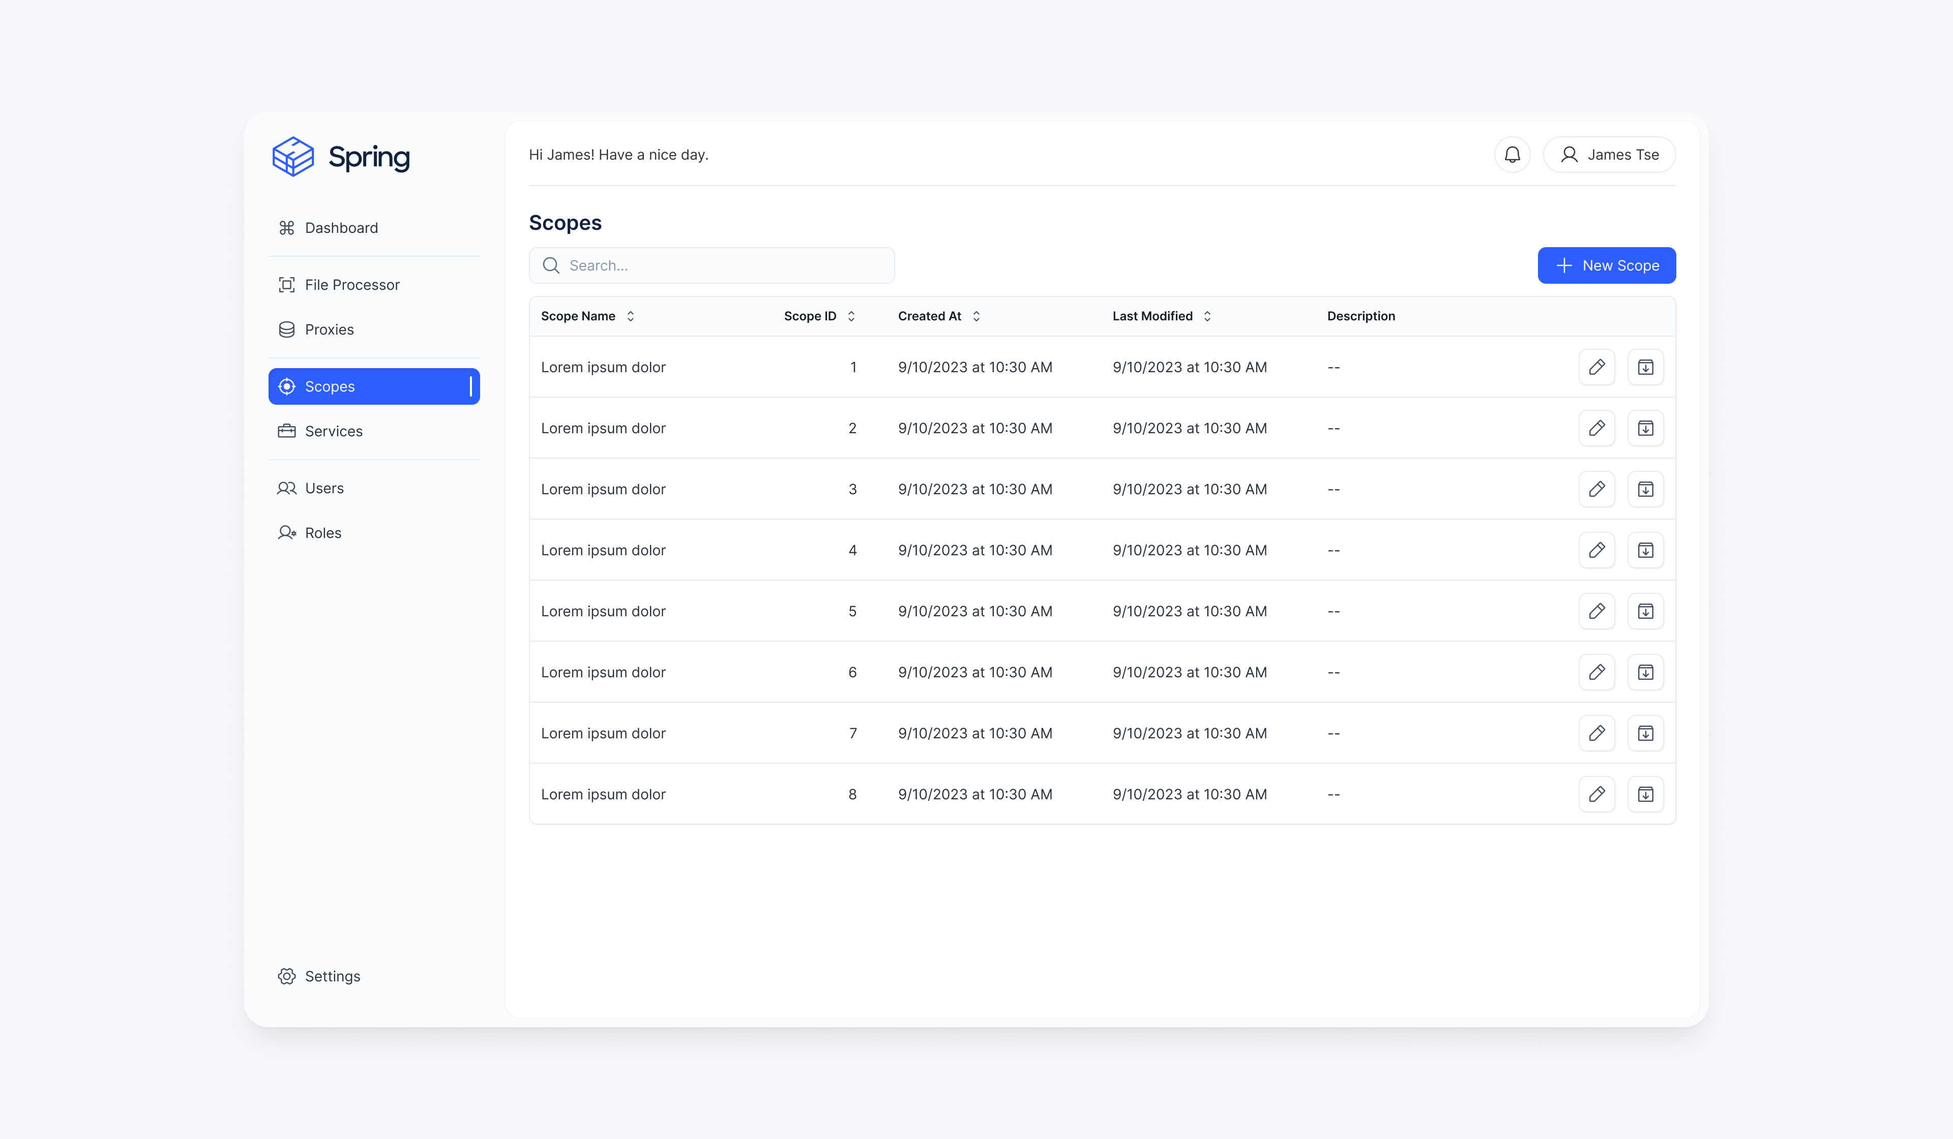Image resolution: width=1953 pixels, height=1139 pixels.
Task: Click the New Scope button
Action: coord(1606,266)
